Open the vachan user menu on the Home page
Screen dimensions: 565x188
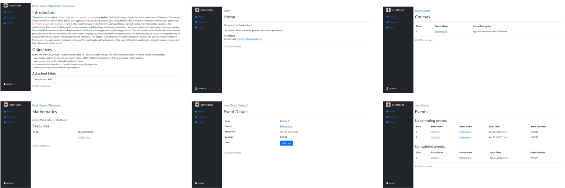200,88
